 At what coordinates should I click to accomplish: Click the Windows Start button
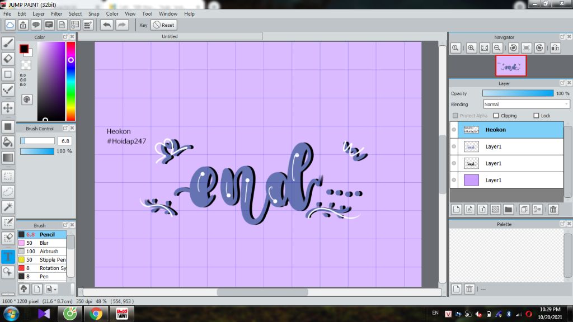(11, 314)
